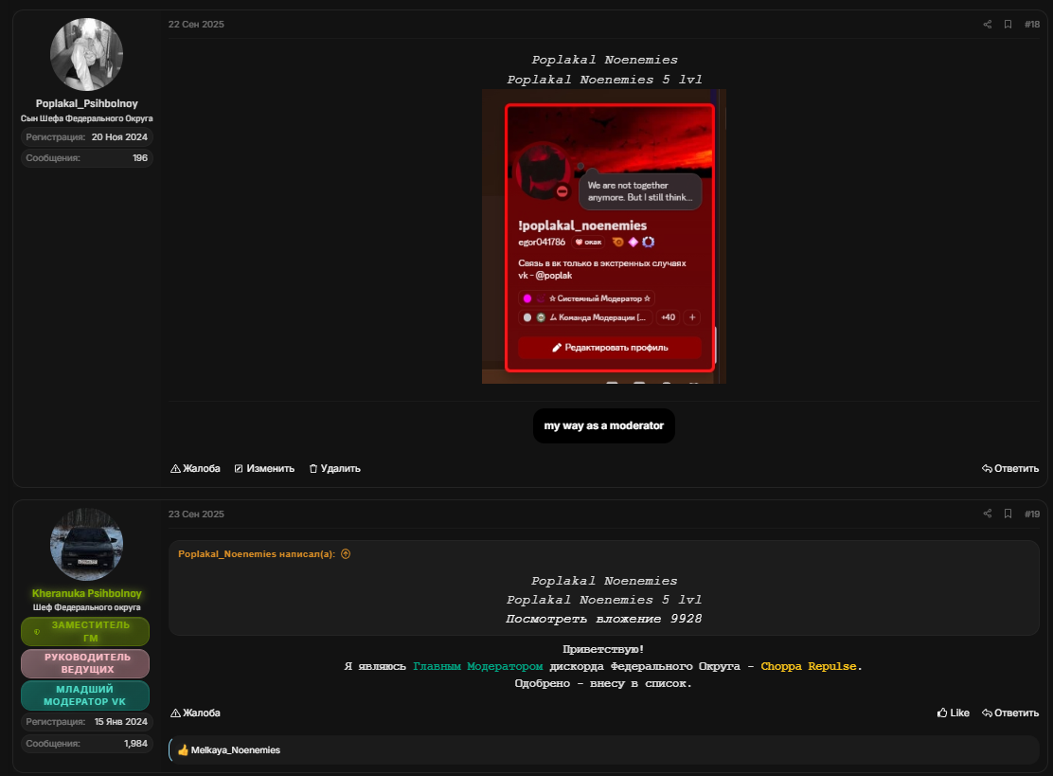Bookmark post #18

(1008, 25)
